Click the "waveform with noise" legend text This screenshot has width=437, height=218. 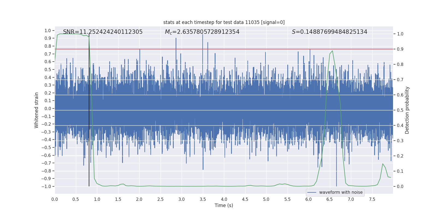point(341,192)
